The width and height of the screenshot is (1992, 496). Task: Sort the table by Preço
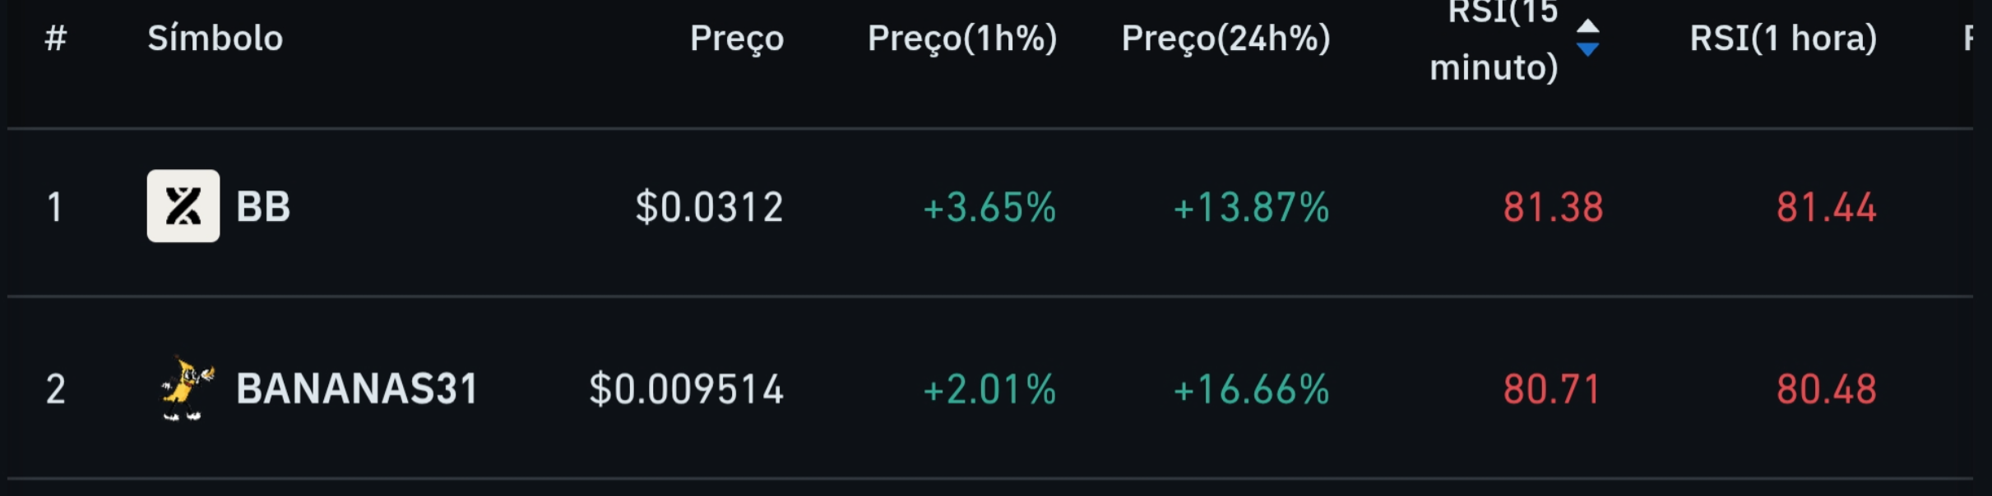[736, 39]
